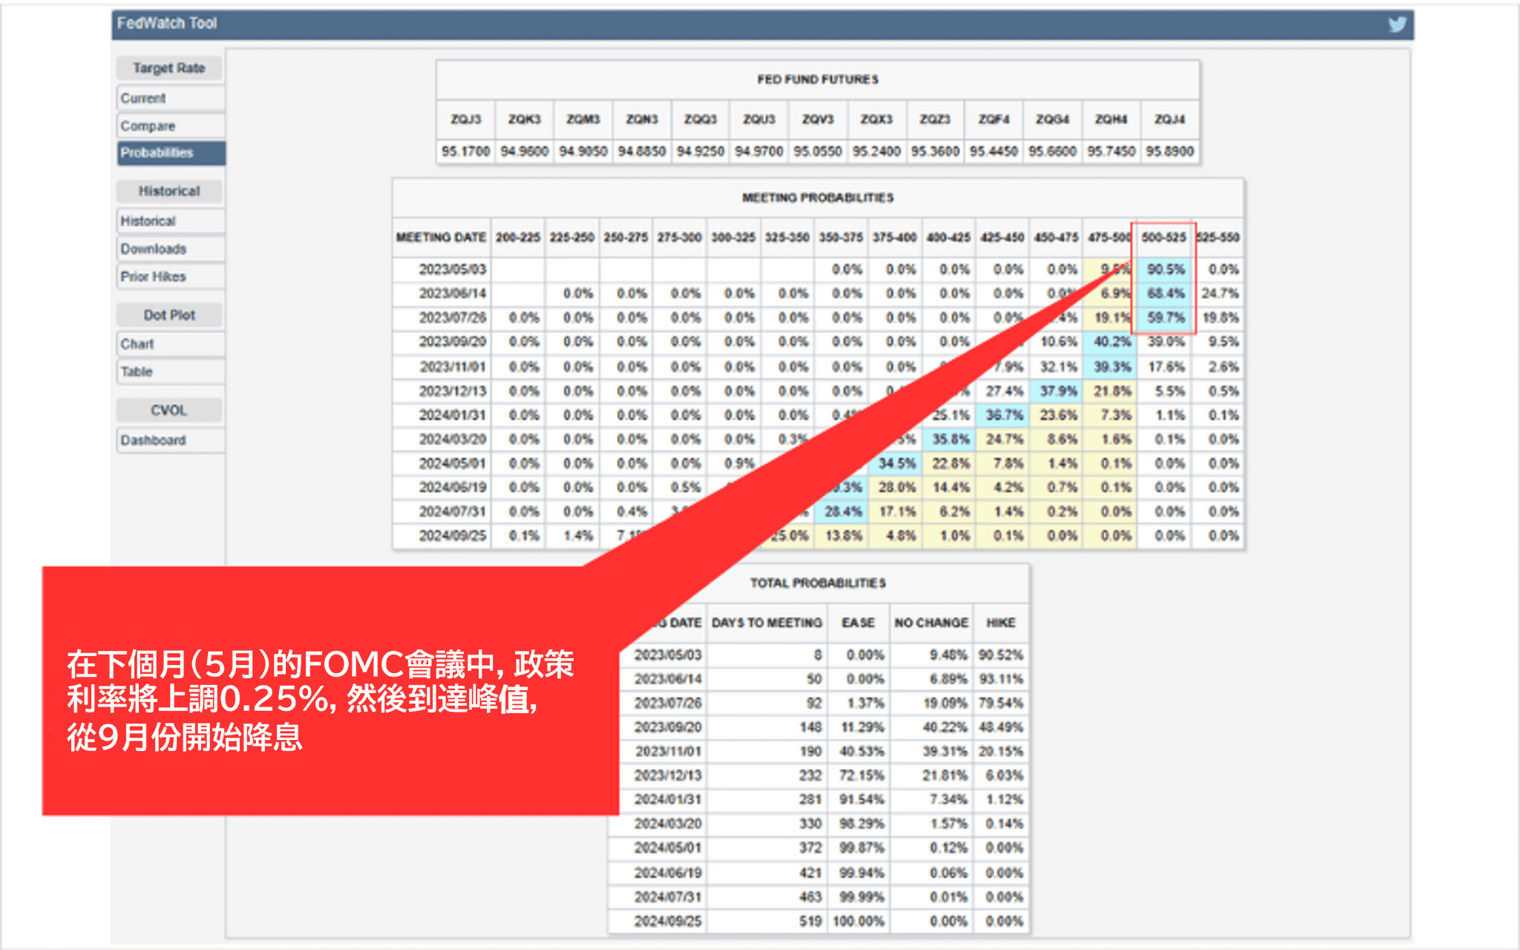Select the ZQK3 futures column header
The height and width of the screenshot is (950, 1520).
click(x=524, y=119)
